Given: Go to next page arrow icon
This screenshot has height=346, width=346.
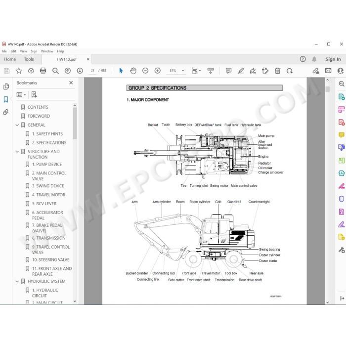Looking at the screenshot, I should pyautogui.click(x=80, y=71).
